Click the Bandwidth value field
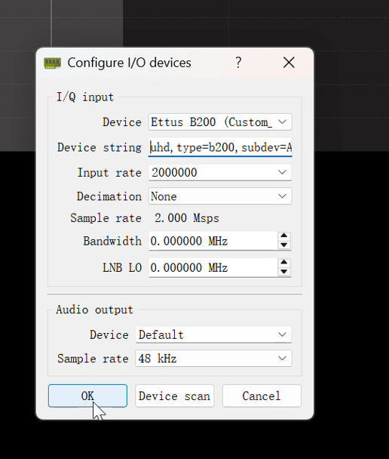 (213, 241)
